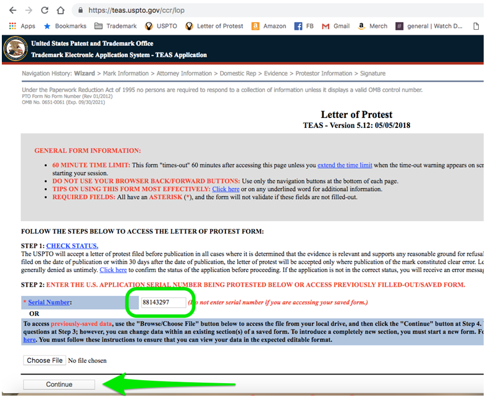
Task: Click the 'OMB No. 0651-0061' text
Action: click(x=43, y=102)
